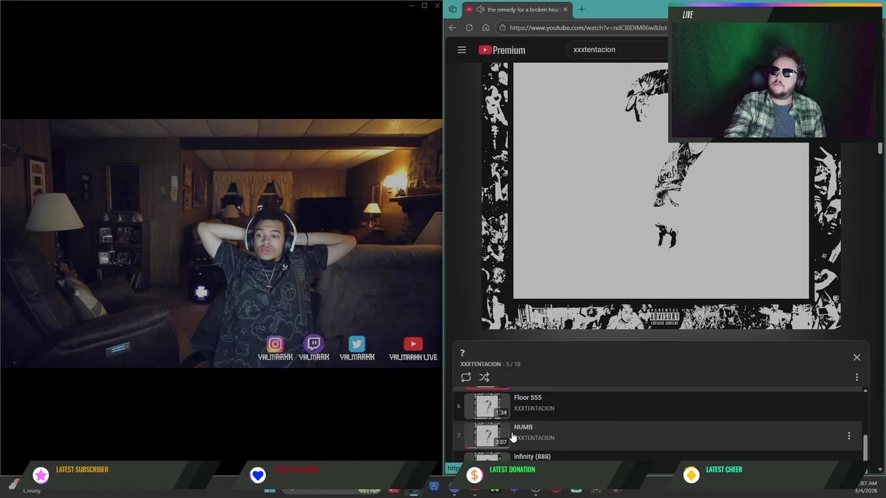Play 'infinity (888)' from the playlist
This screenshot has height=498, width=886.
tap(659, 456)
